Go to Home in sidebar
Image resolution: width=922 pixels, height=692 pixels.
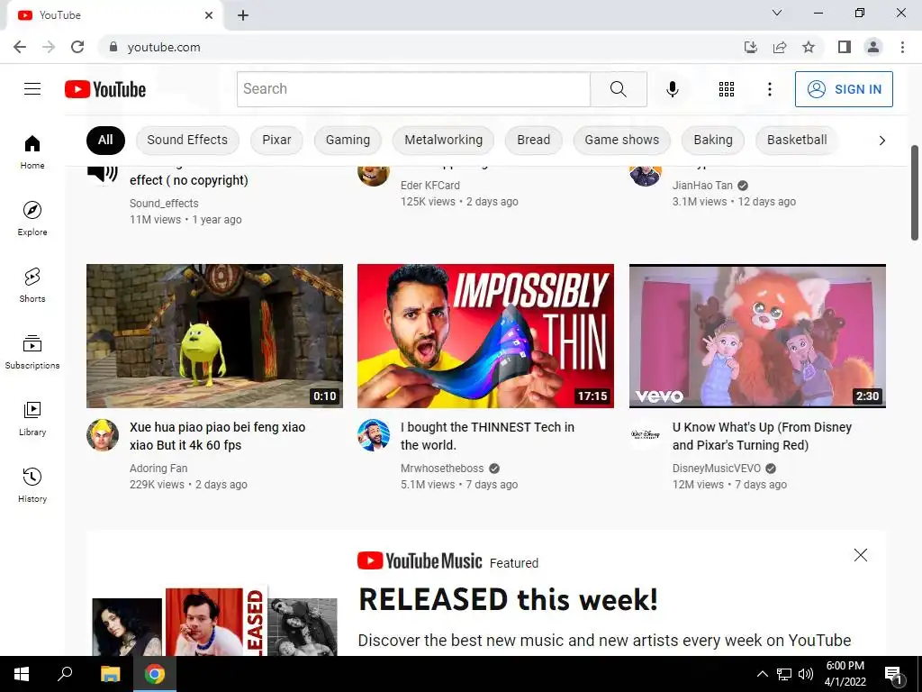click(32, 151)
